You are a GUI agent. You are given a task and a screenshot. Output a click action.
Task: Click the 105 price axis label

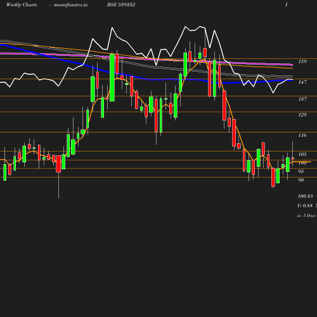tap(302, 154)
